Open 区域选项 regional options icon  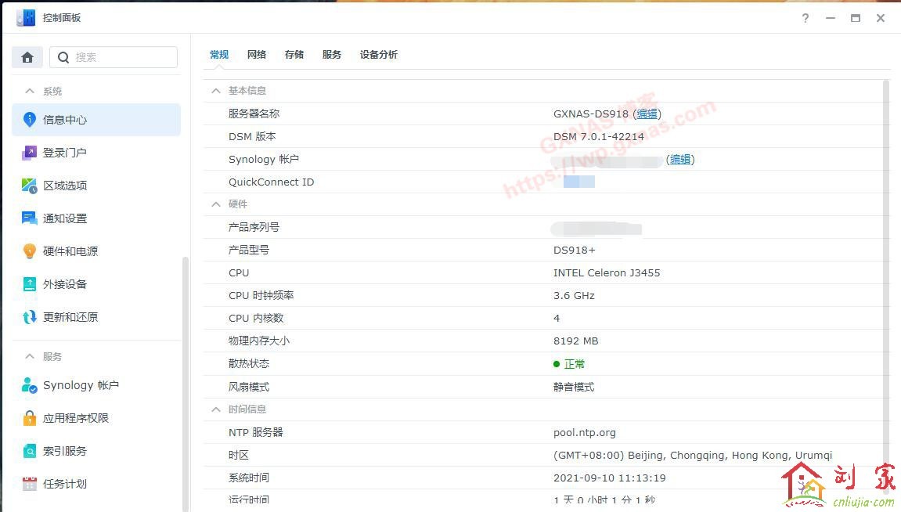tap(30, 186)
